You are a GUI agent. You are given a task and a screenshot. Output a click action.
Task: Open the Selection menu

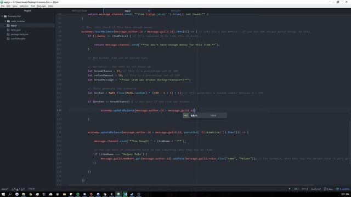(x=24, y=6)
